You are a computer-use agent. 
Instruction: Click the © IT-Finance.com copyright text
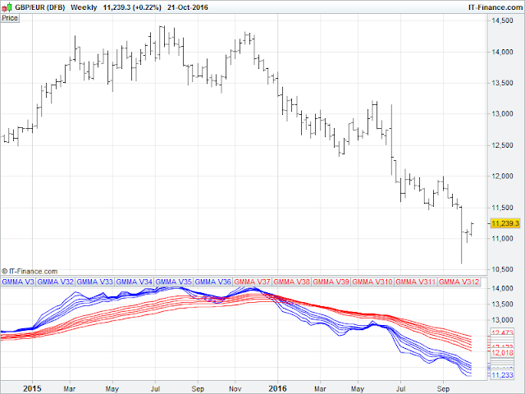[30, 272]
